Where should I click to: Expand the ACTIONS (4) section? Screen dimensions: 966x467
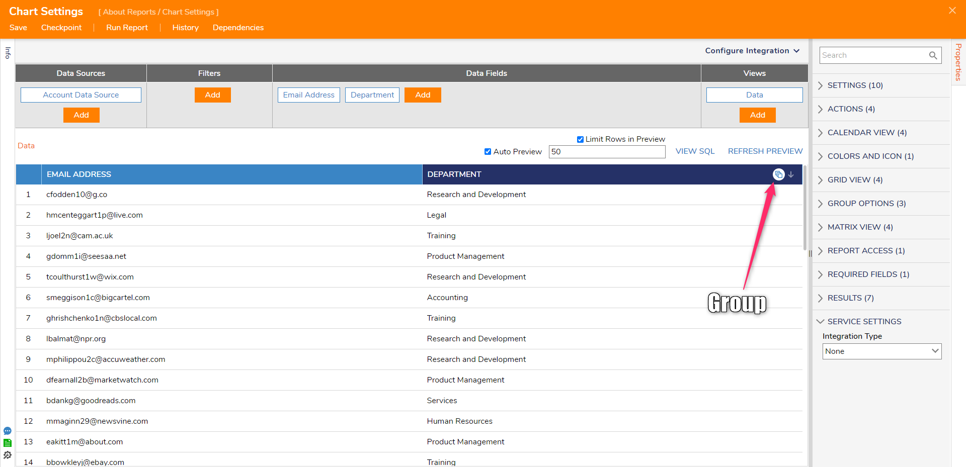coord(881,109)
